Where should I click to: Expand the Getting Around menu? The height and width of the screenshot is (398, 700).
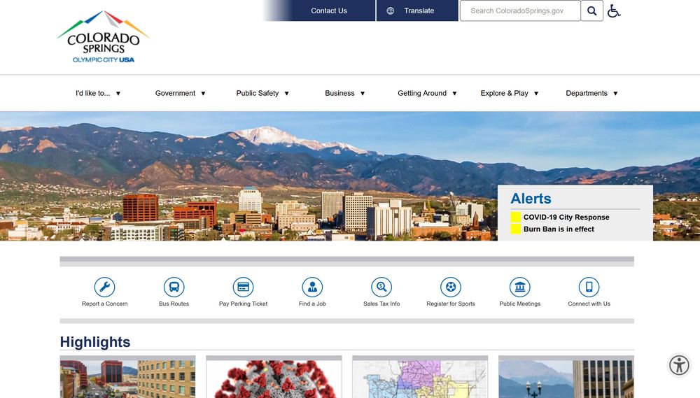427,93
